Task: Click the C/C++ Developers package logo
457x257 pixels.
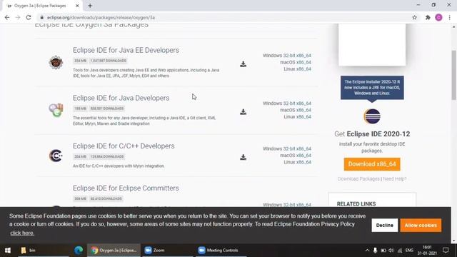Action: (56, 156)
